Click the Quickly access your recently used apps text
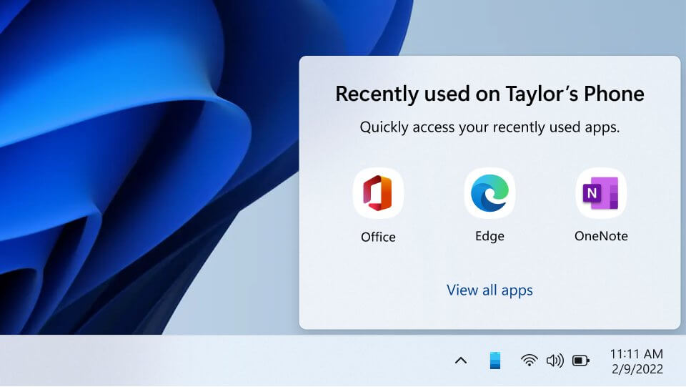This screenshot has width=686, height=387. tap(489, 127)
